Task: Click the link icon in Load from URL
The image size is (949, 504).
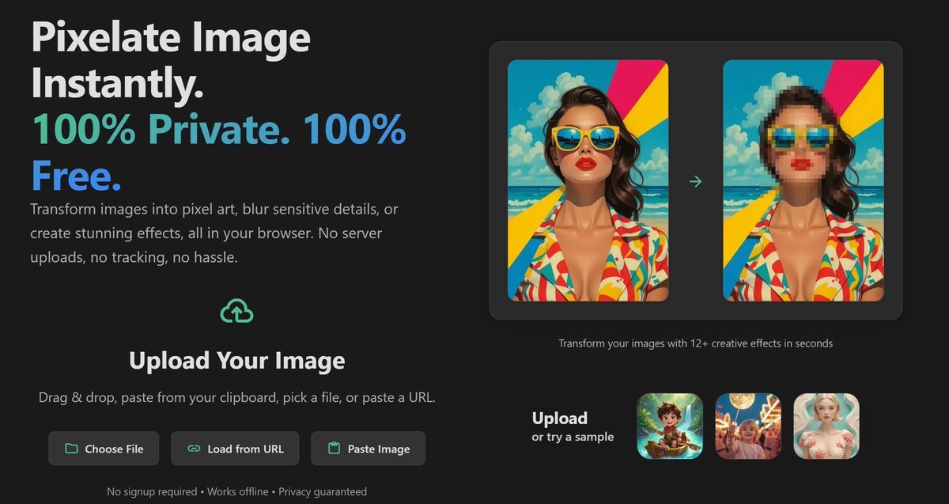Action: [x=194, y=449]
